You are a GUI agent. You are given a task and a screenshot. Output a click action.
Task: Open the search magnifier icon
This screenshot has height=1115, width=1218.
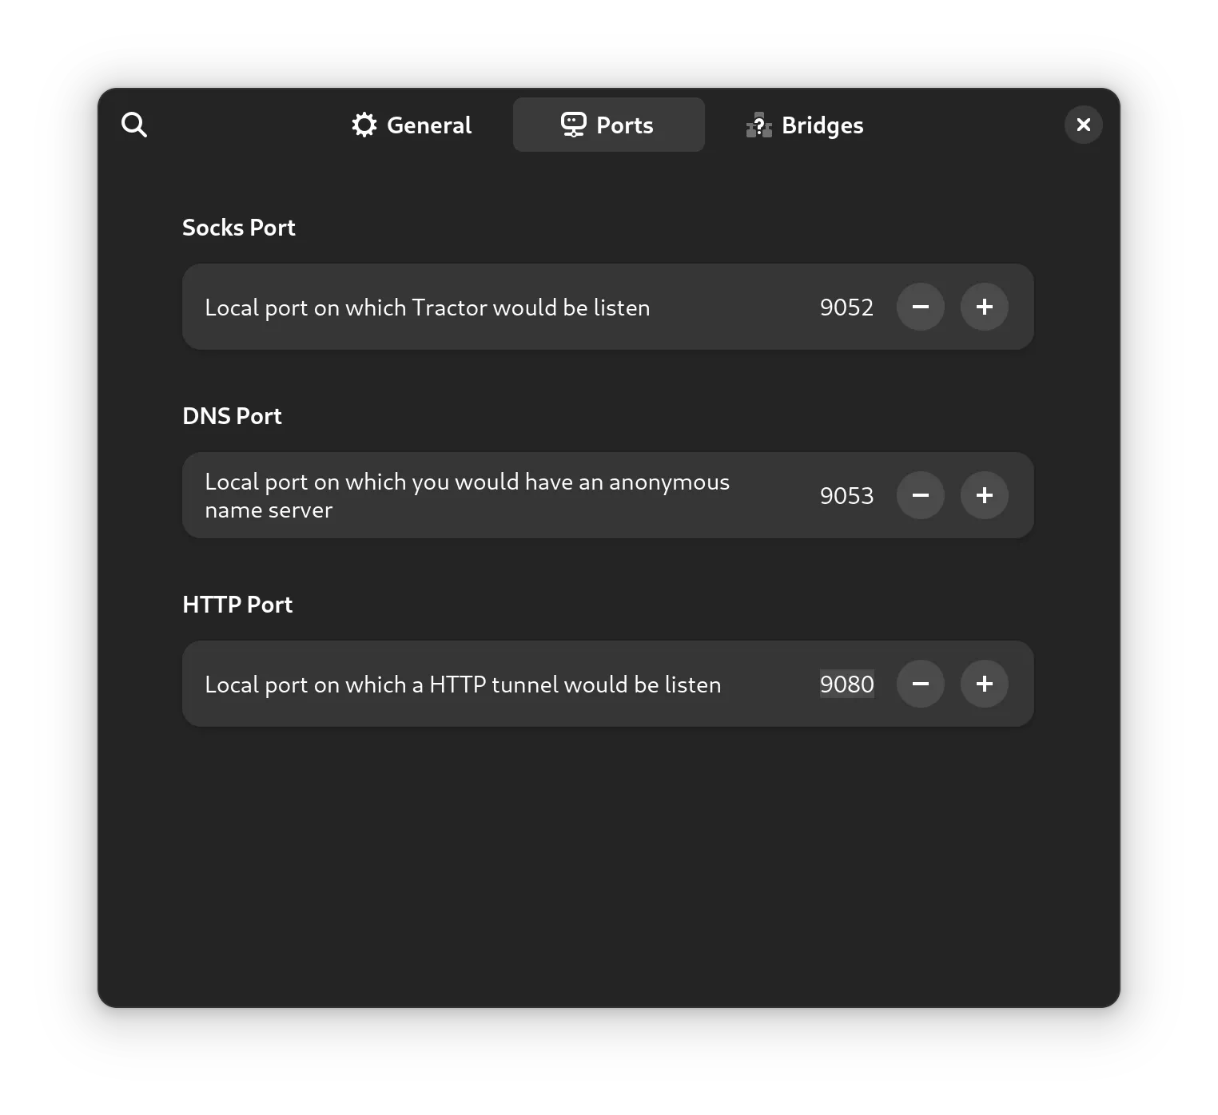tap(134, 125)
